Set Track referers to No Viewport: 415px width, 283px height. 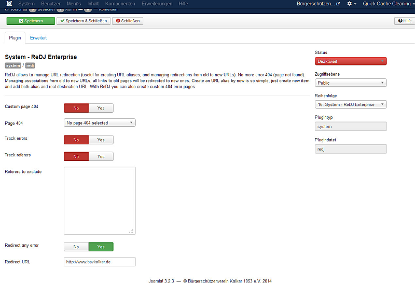[x=76, y=157]
